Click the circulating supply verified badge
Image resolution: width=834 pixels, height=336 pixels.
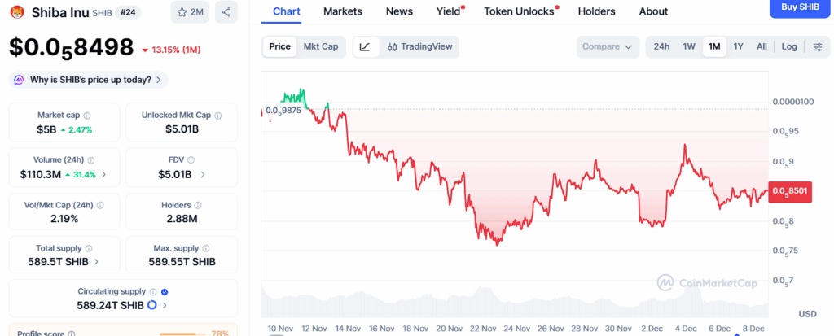(x=165, y=291)
